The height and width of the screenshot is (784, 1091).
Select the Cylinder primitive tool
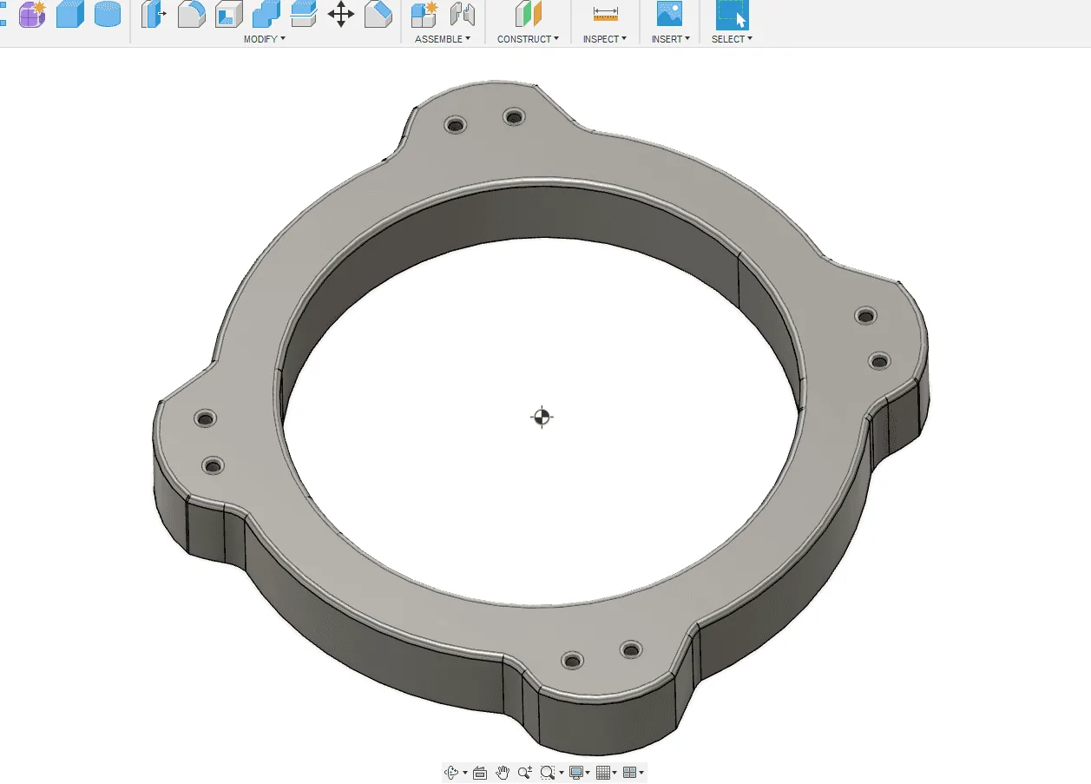107,14
